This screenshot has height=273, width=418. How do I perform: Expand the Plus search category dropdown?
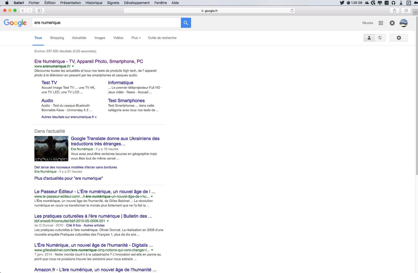pos(136,38)
